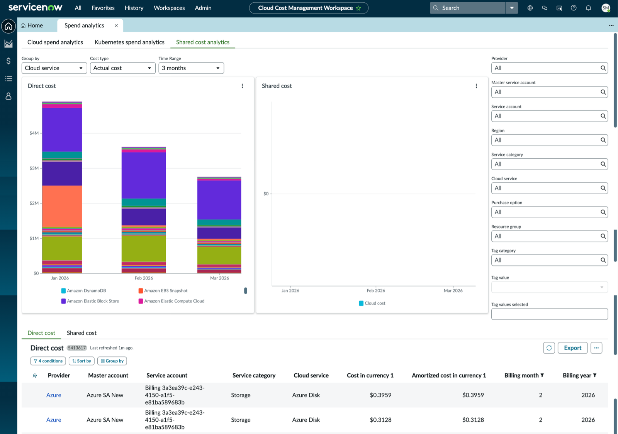This screenshot has width=618, height=434.
Task: Open the SM user avatar menu
Action: tap(606, 8)
